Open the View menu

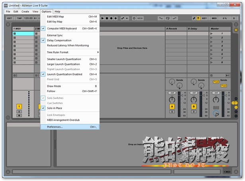[35, 12]
